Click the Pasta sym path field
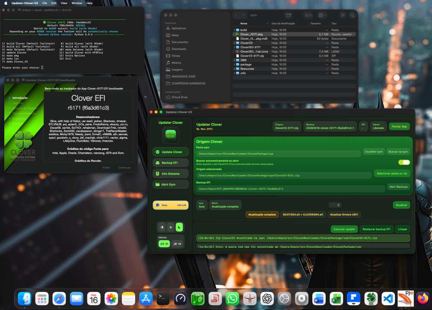 pyautogui.click(x=278, y=154)
